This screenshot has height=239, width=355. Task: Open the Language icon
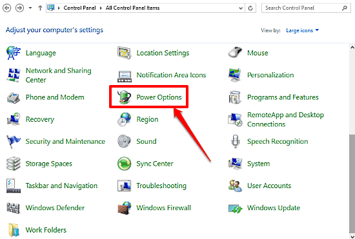pos(14,53)
